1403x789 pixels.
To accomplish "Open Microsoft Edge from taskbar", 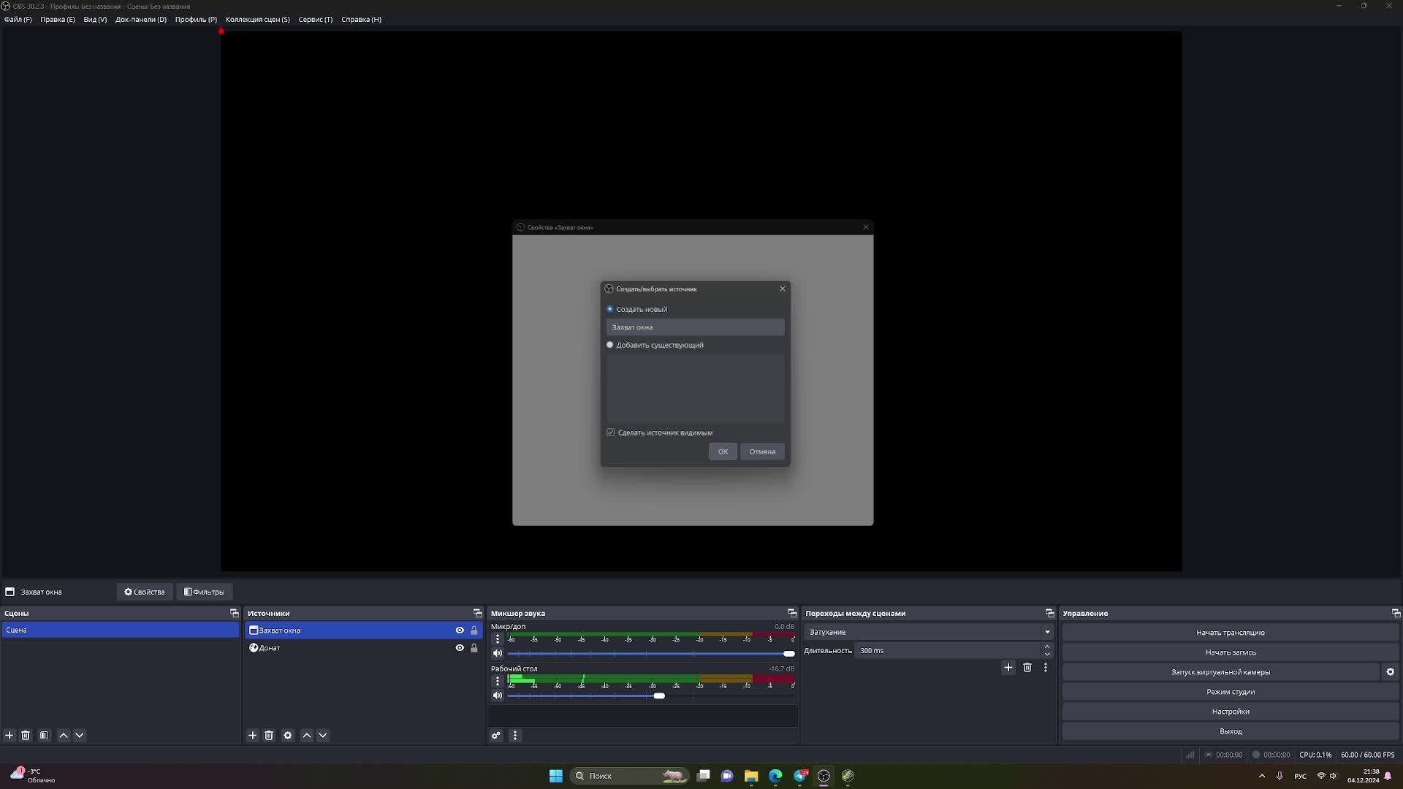I will click(x=775, y=776).
